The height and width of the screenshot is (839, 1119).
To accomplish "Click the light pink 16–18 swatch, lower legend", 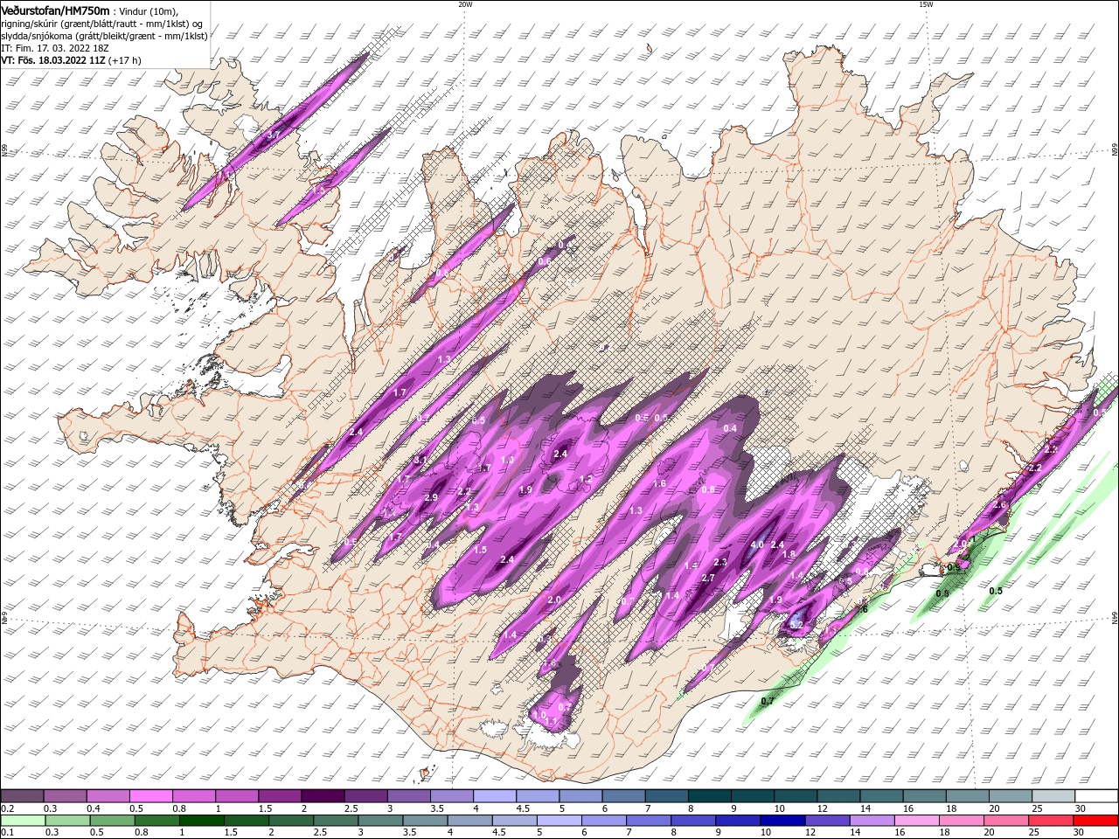I will pos(915,821).
